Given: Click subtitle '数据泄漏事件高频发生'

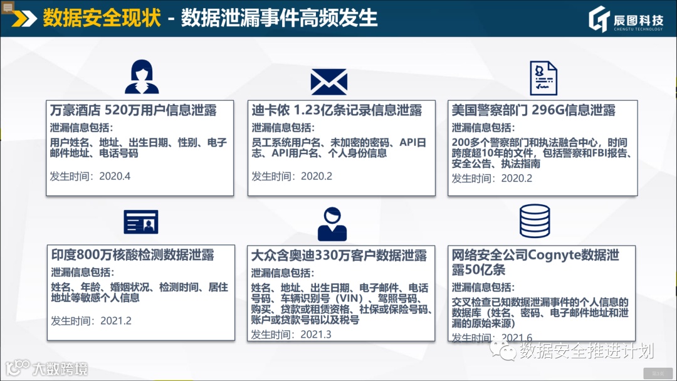Looking at the screenshot, I should 280,18.
